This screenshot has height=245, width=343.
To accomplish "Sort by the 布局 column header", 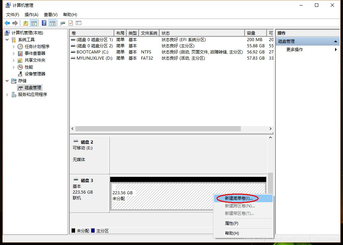I will click(x=120, y=33).
